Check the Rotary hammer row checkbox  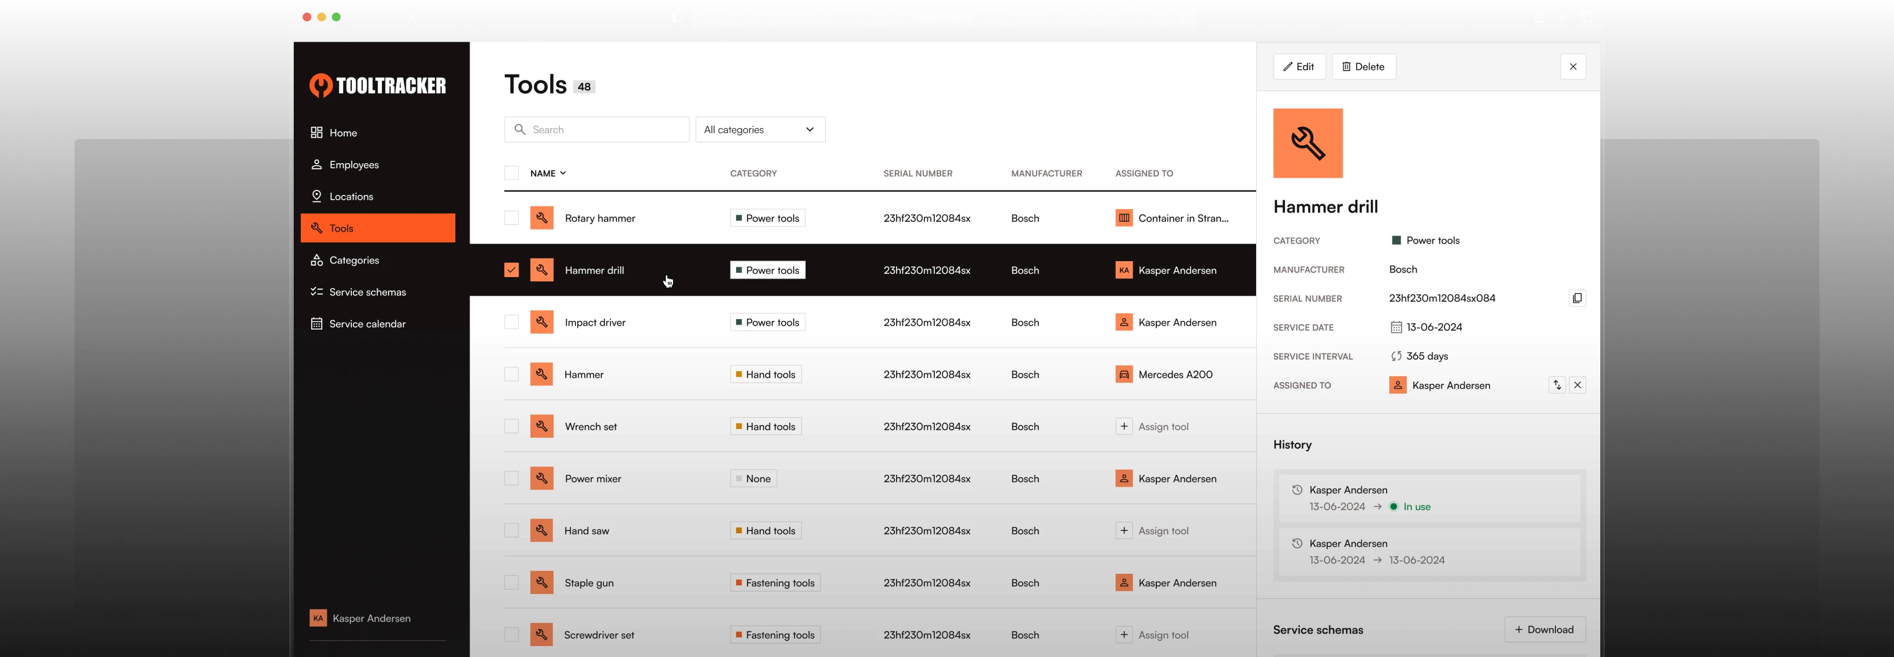pos(511,218)
